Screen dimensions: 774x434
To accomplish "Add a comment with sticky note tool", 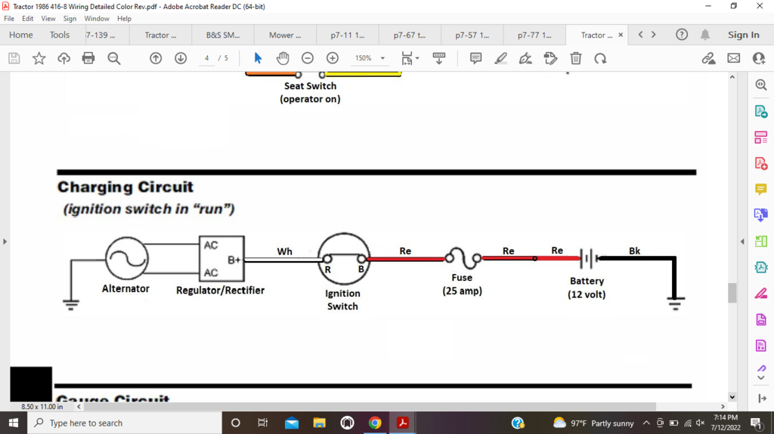I will [475, 58].
